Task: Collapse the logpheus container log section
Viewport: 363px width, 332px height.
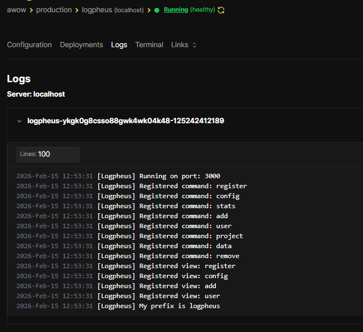Action: [19, 121]
